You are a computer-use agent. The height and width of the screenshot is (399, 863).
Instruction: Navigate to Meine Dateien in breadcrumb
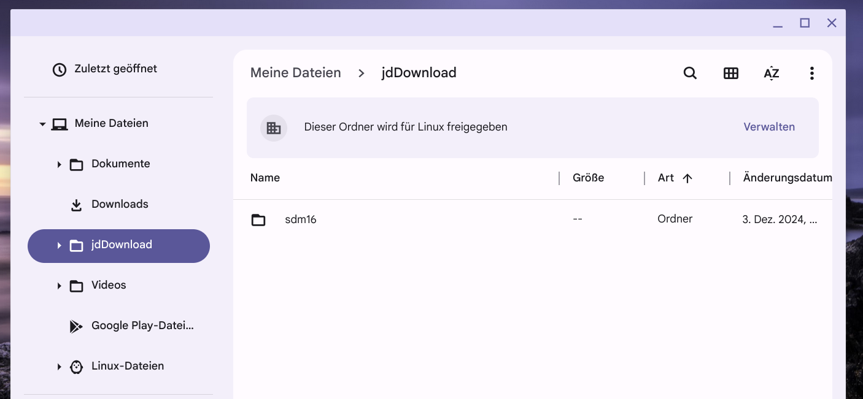pos(295,73)
